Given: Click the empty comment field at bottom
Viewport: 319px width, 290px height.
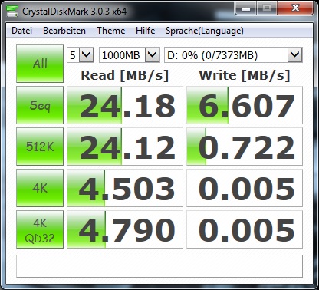Looking at the screenshot, I should pyautogui.click(x=159, y=266).
